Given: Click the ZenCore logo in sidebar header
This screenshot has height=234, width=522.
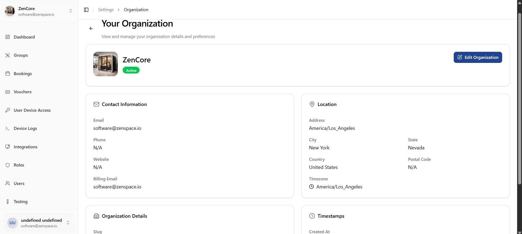Looking at the screenshot, I should [x=10, y=11].
